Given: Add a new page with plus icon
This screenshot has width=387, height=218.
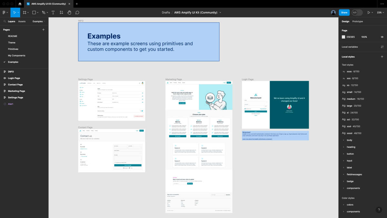Looking at the screenshot, I should (x=44, y=30).
